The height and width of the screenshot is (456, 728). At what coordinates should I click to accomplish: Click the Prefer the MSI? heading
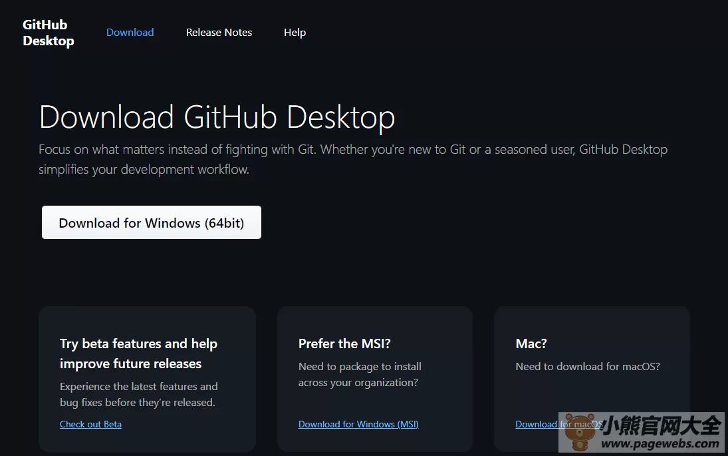pyautogui.click(x=344, y=343)
